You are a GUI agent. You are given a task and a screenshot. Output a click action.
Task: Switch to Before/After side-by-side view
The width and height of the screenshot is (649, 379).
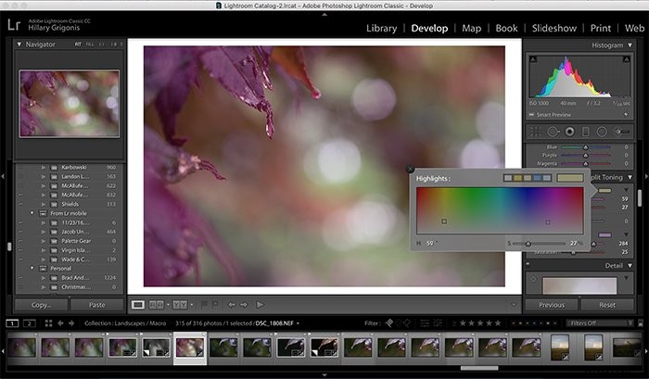tap(156, 305)
